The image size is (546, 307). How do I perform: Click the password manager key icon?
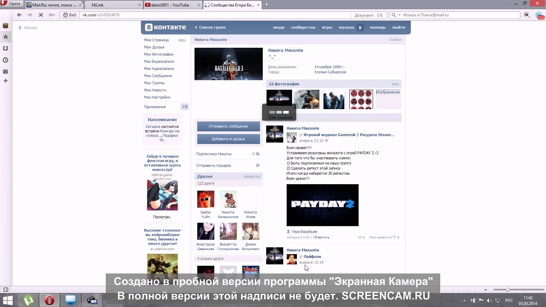(52, 15)
